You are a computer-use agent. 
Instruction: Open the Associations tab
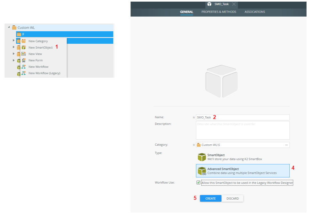pyautogui.click(x=255, y=12)
